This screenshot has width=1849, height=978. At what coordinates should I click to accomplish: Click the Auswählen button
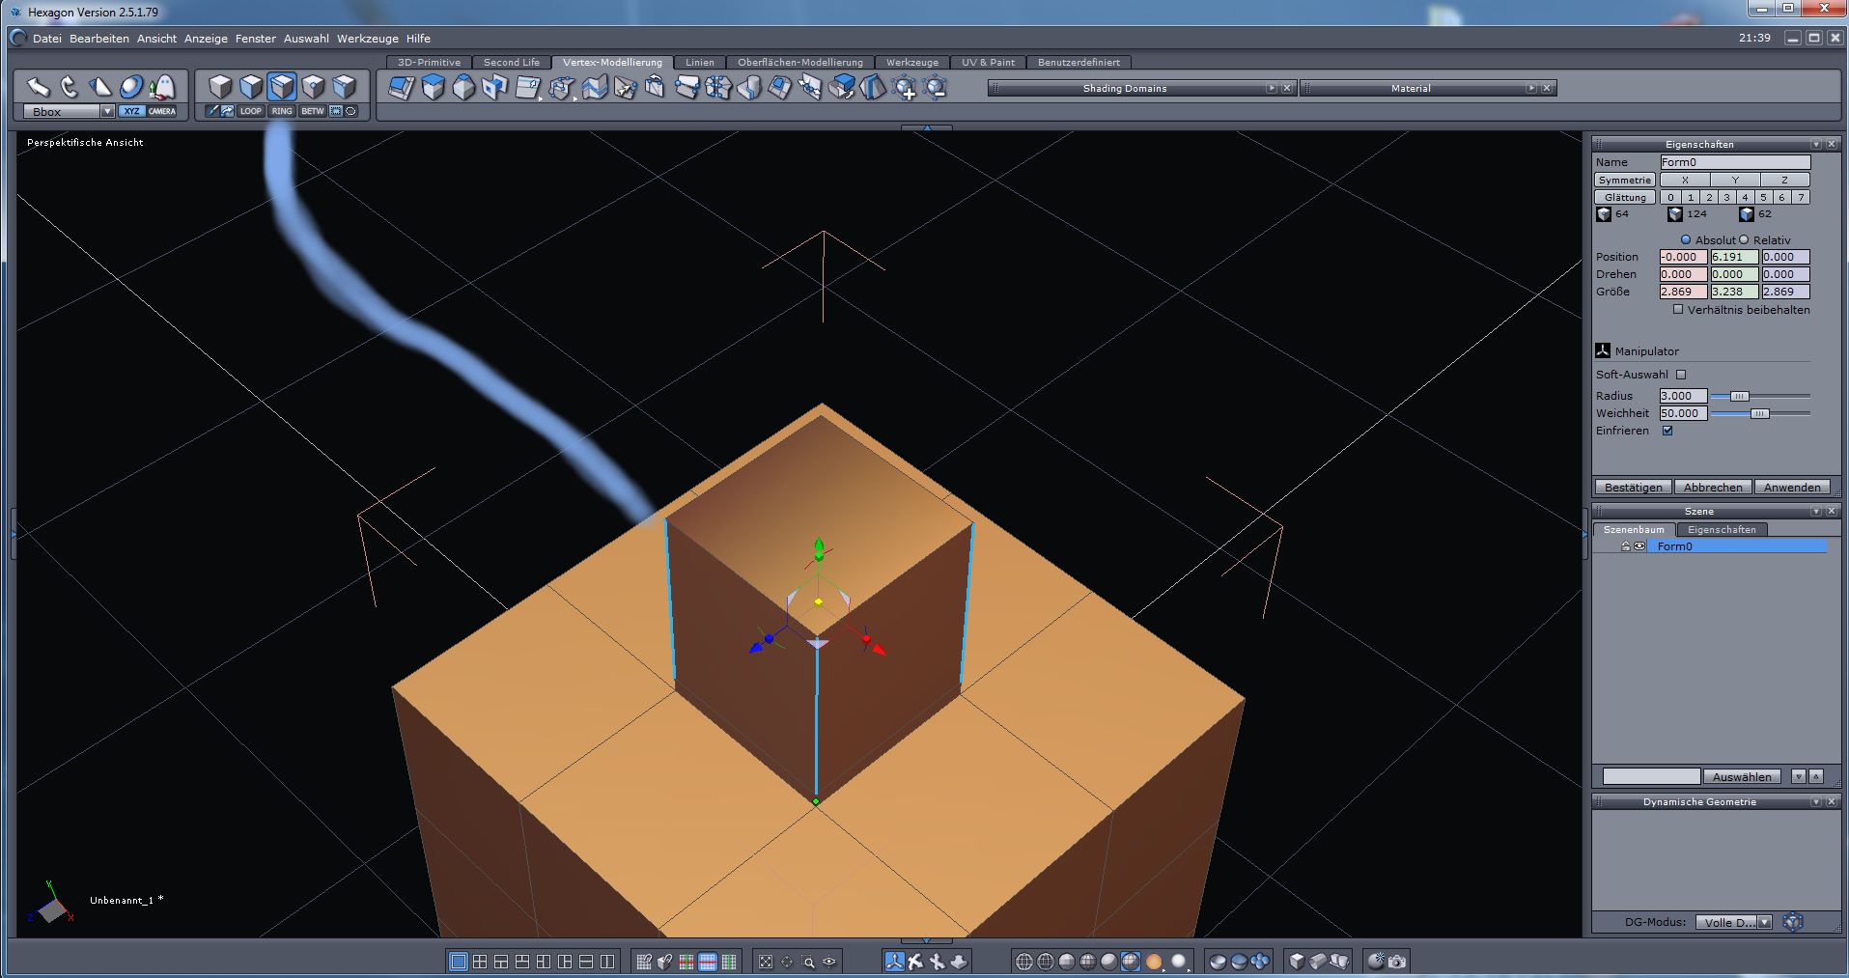pos(1742,776)
